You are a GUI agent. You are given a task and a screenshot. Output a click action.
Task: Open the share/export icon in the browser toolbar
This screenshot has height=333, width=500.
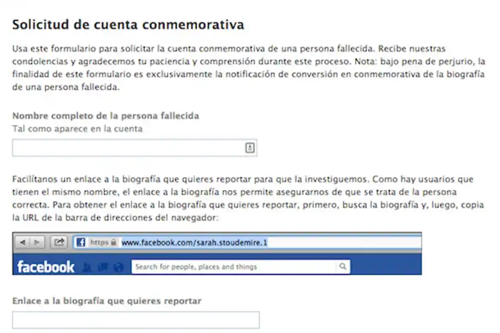pyautogui.click(x=58, y=242)
